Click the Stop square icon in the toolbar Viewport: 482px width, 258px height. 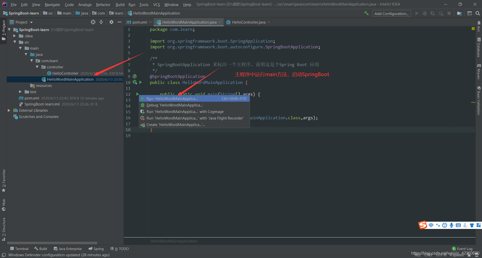point(449,13)
